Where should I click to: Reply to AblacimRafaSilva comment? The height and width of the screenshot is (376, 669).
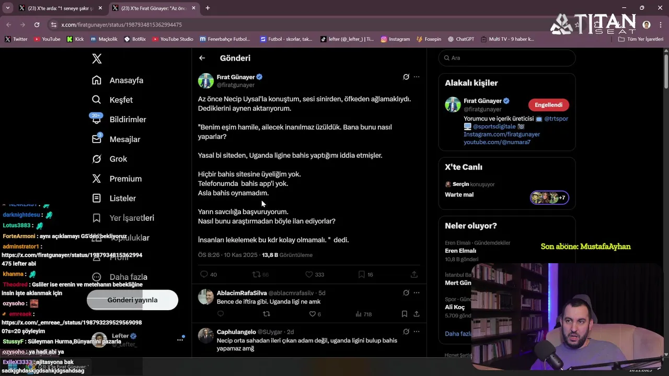tap(221, 314)
